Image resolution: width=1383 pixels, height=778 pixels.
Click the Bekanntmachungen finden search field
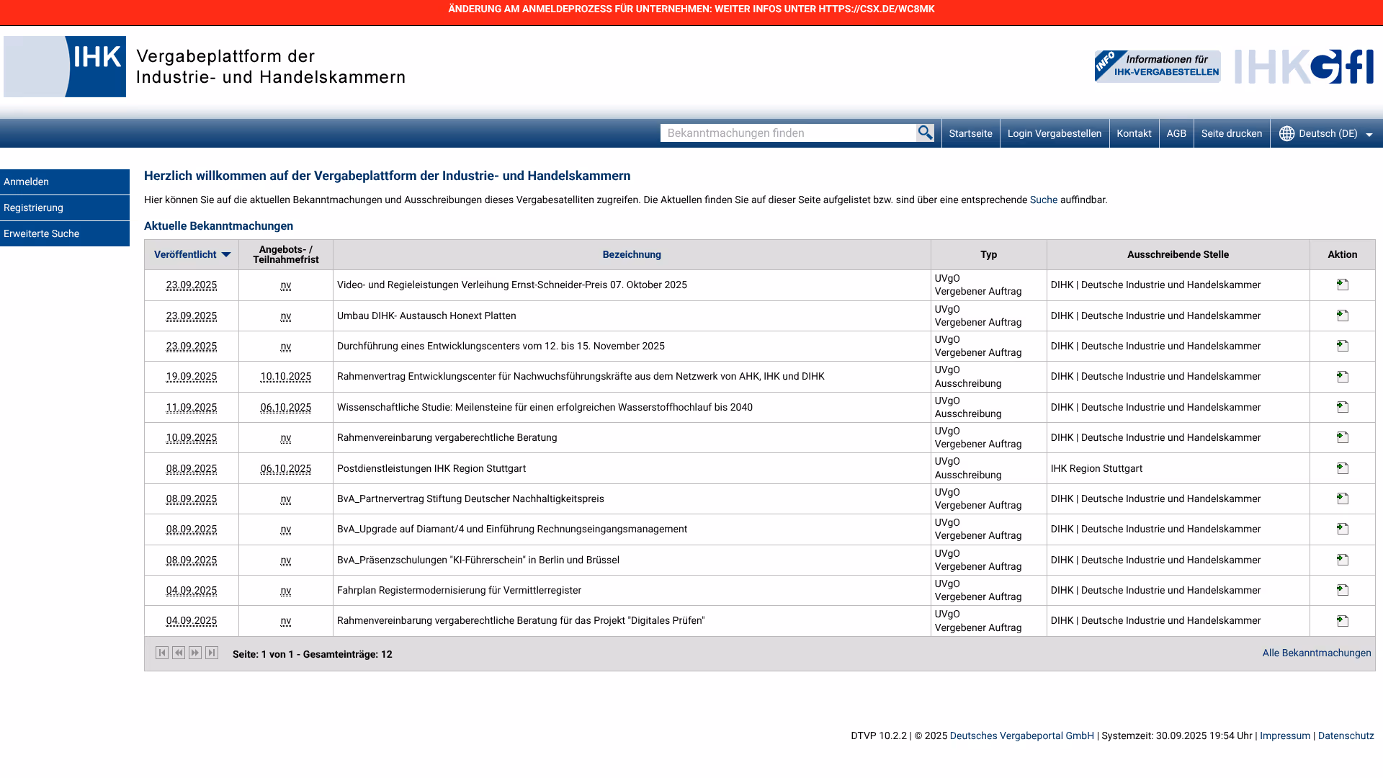[x=785, y=133]
